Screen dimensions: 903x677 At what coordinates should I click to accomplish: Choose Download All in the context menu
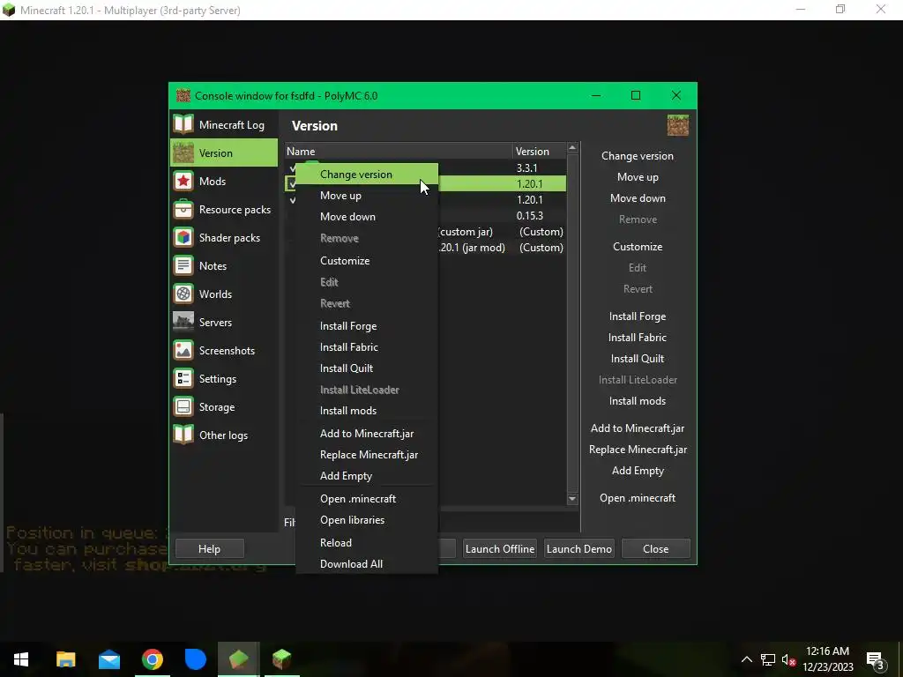(367, 564)
